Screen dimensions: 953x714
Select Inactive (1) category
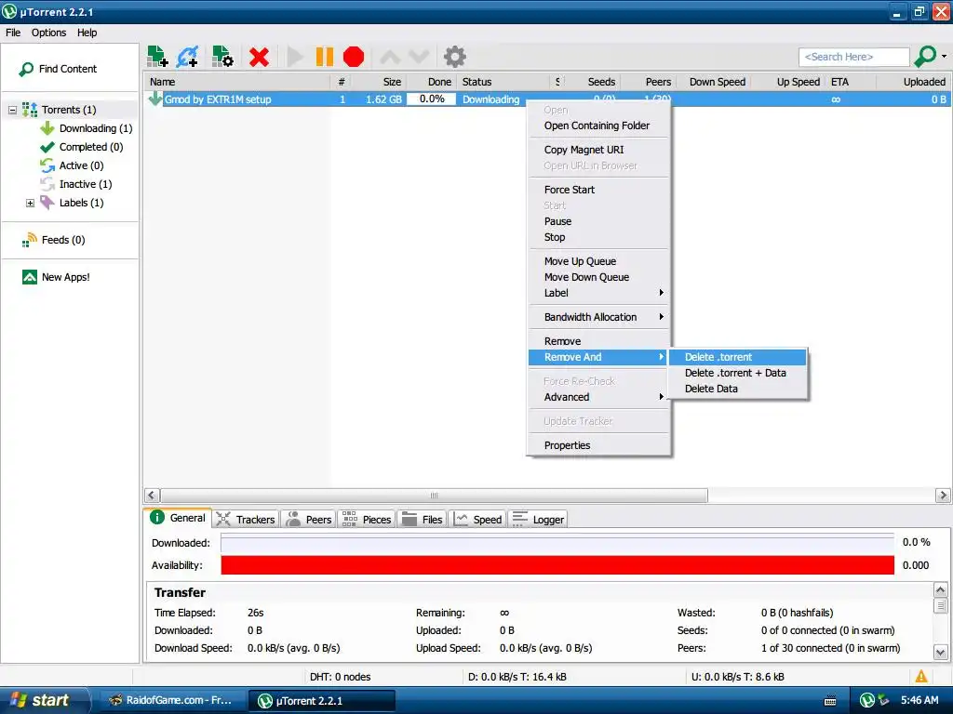[x=85, y=184]
